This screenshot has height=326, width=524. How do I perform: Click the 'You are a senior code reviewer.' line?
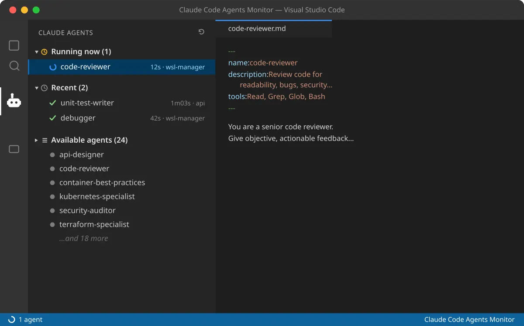[x=281, y=127]
